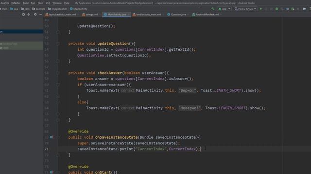
Task: Open the app run configuration dropdown
Action: (225, 9)
